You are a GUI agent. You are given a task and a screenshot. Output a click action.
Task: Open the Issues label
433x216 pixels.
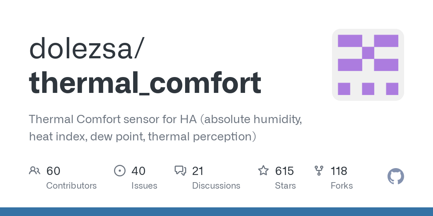[x=144, y=186]
